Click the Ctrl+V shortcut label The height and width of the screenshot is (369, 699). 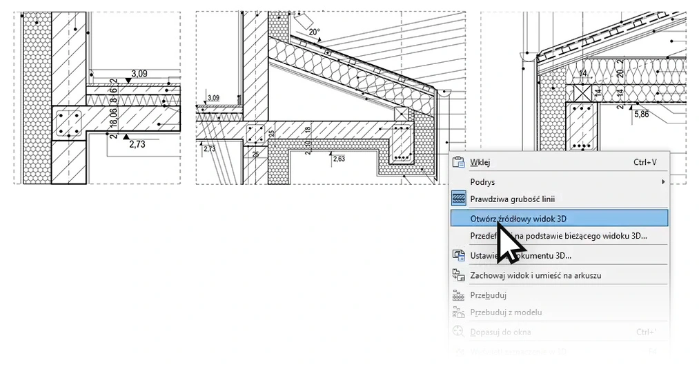pyautogui.click(x=644, y=162)
